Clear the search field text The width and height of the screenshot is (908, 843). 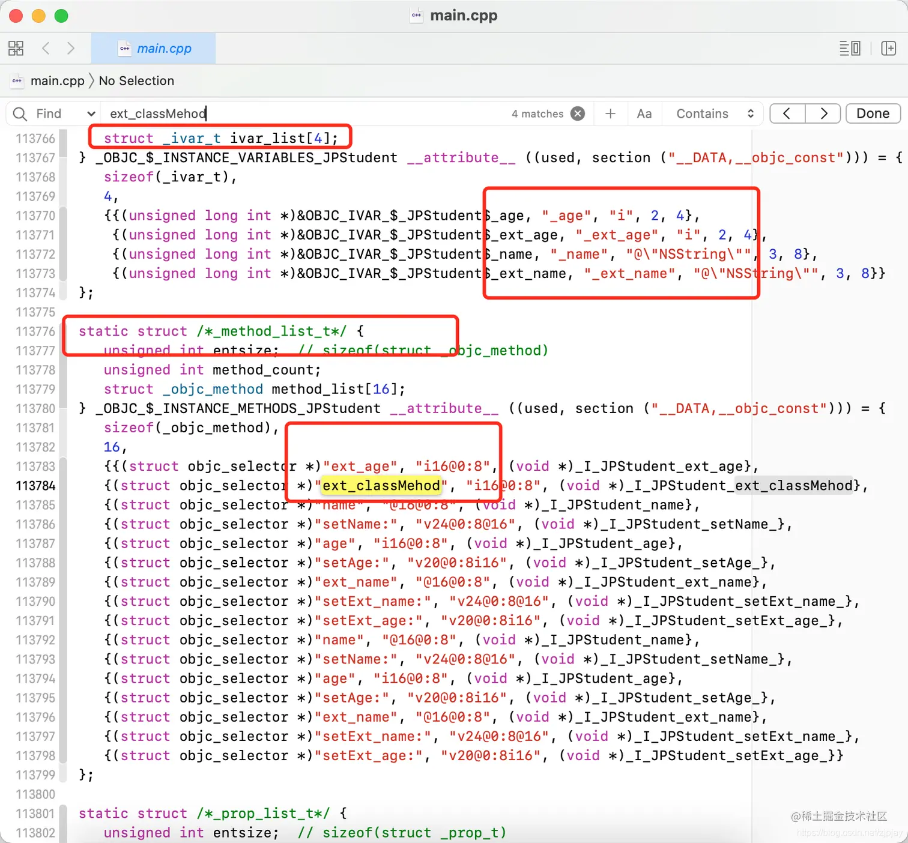pos(578,113)
